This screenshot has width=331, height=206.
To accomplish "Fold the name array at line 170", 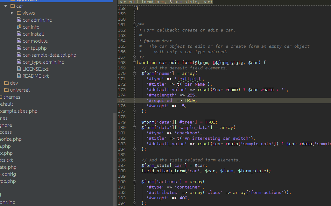I will coord(134,74).
